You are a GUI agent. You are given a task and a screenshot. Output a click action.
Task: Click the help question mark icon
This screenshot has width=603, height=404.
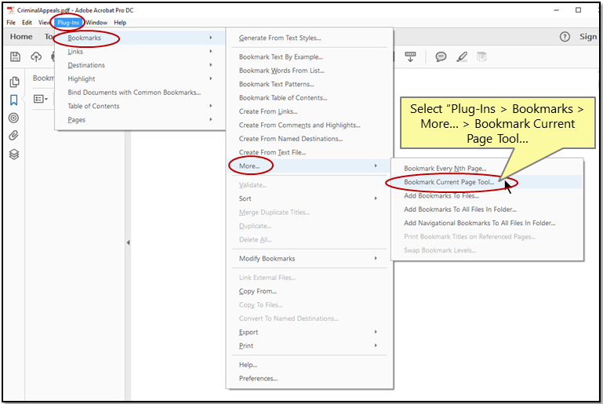click(x=565, y=37)
